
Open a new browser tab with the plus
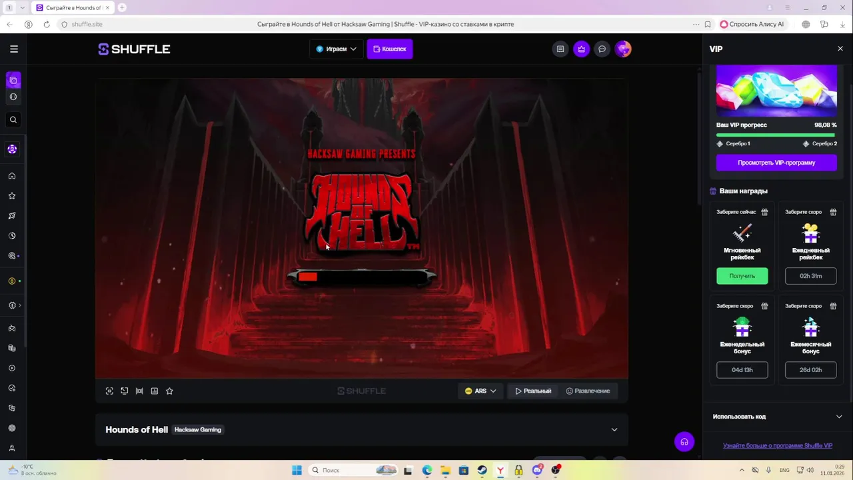pos(122,7)
